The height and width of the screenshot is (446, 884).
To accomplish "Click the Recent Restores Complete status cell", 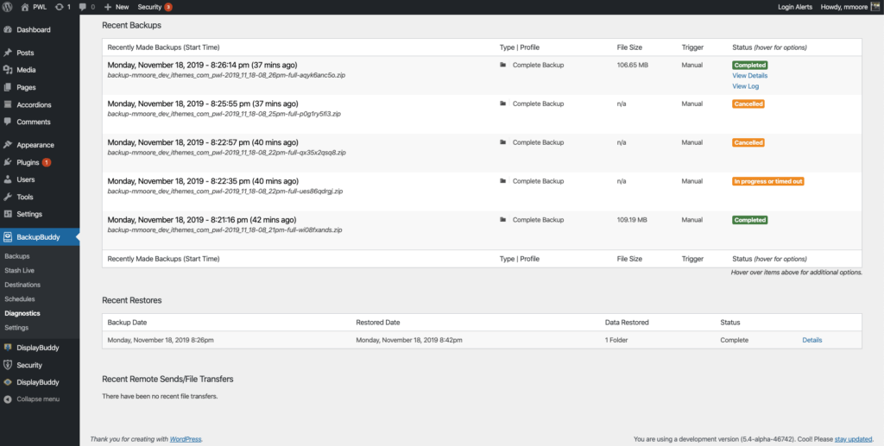I will tap(735, 340).
